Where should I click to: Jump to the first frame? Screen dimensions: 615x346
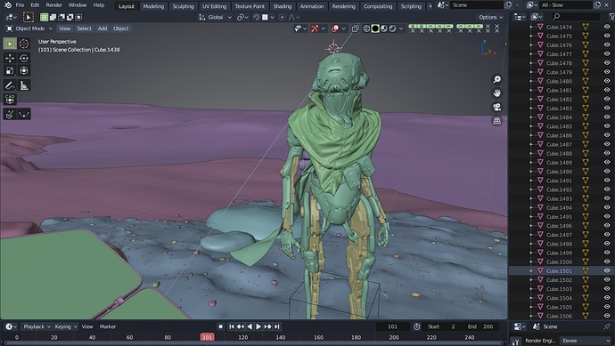point(232,326)
